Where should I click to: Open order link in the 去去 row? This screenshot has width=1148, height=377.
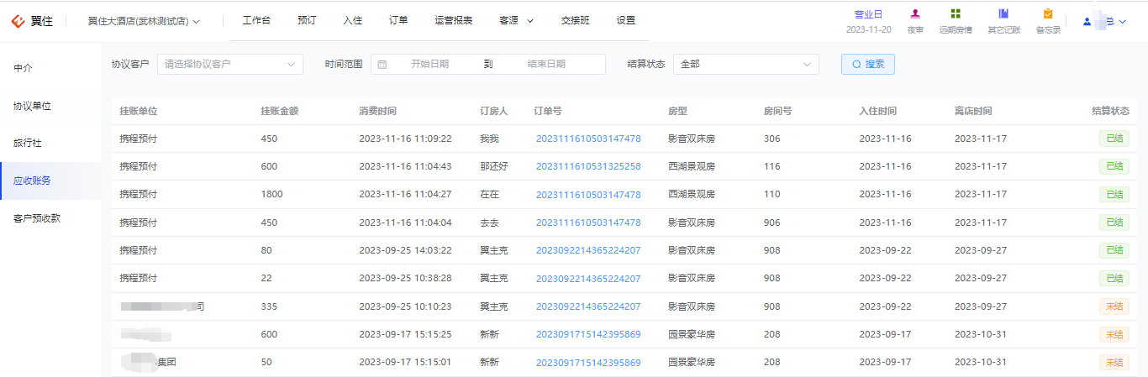tap(588, 223)
